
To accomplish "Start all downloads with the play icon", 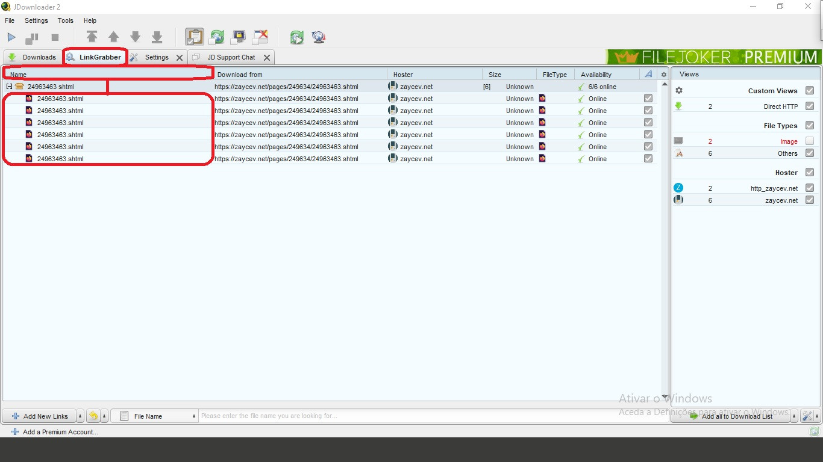I will tap(11, 38).
